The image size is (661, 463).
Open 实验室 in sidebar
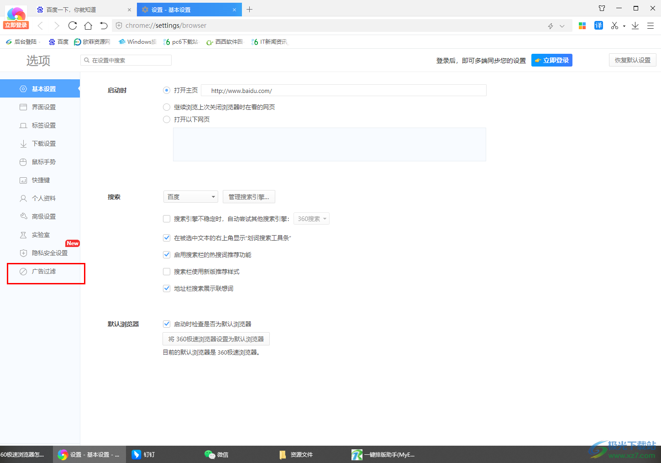(40, 235)
